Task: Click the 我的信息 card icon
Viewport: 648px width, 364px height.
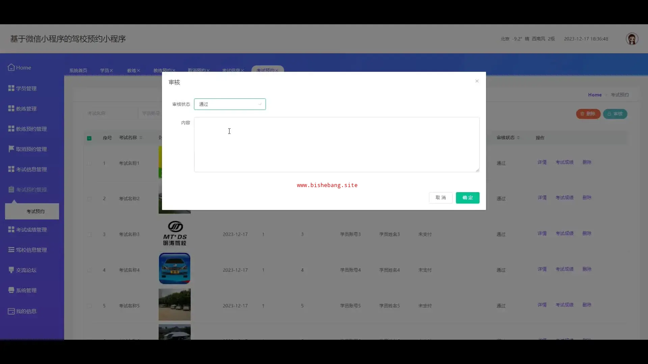Action: click(11, 311)
